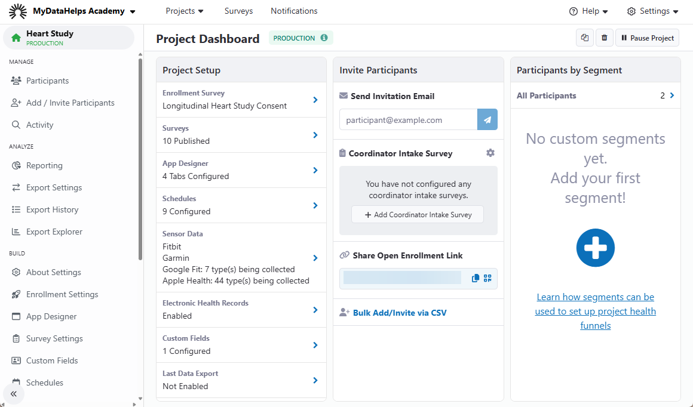Open the Projects dropdown menu
The width and height of the screenshot is (693, 407).
point(185,11)
